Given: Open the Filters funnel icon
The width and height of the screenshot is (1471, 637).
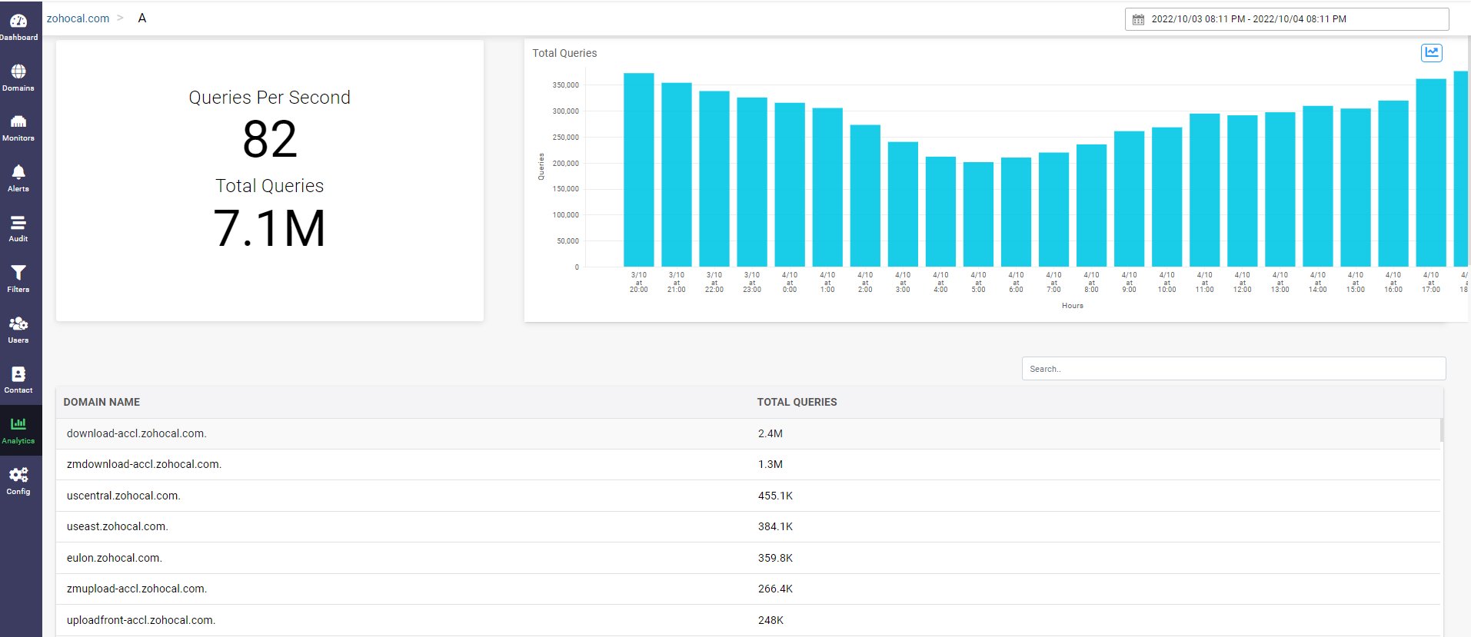Looking at the screenshot, I should tap(18, 278).
